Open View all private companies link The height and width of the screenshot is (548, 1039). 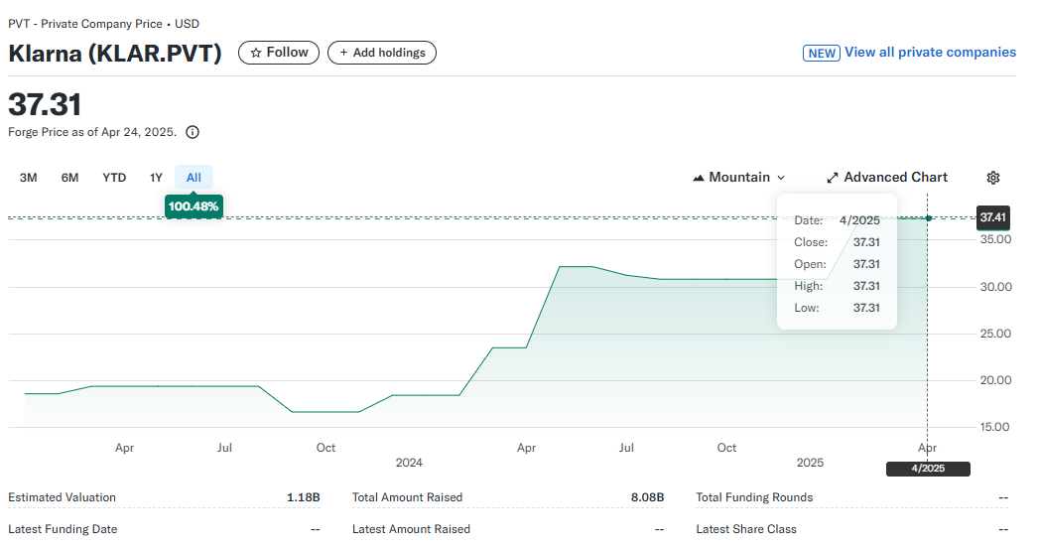930,53
